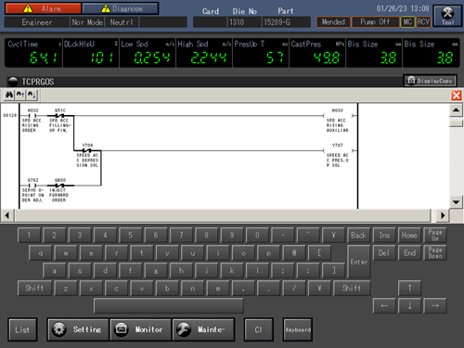
Task: Click the DisplayCopy camera button
Action: coord(430,81)
